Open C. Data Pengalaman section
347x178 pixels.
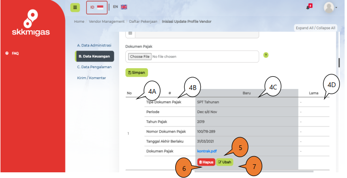click(94, 67)
